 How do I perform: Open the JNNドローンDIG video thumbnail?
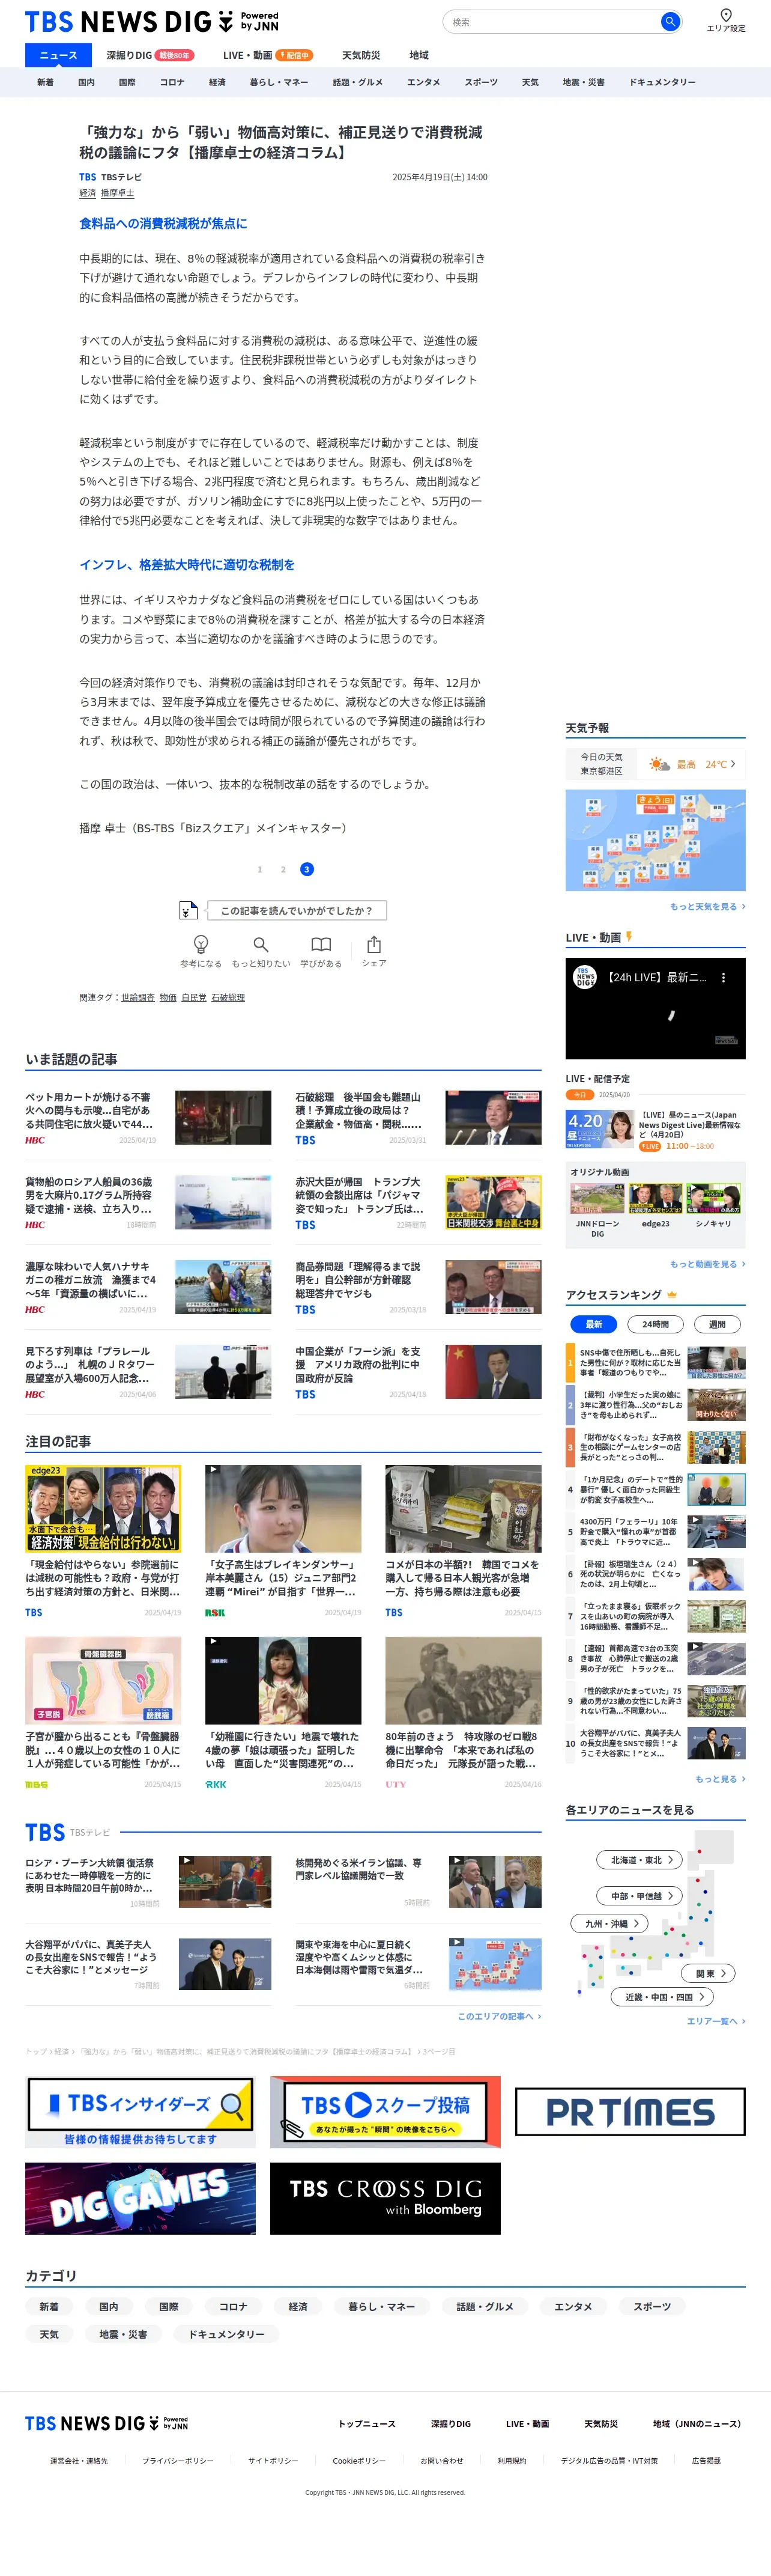point(597,1198)
